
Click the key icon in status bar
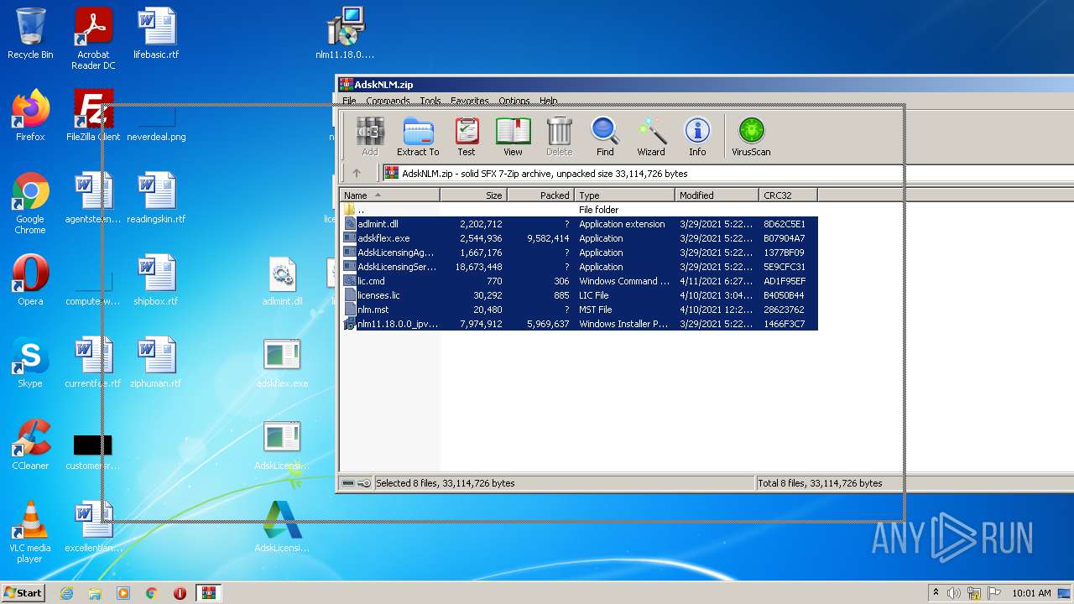pyautogui.click(x=364, y=483)
